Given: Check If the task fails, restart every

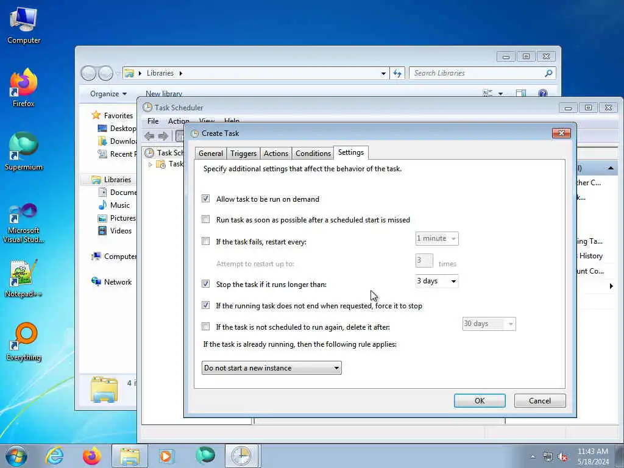Looking at the screenshot, I should click(206, 241).
